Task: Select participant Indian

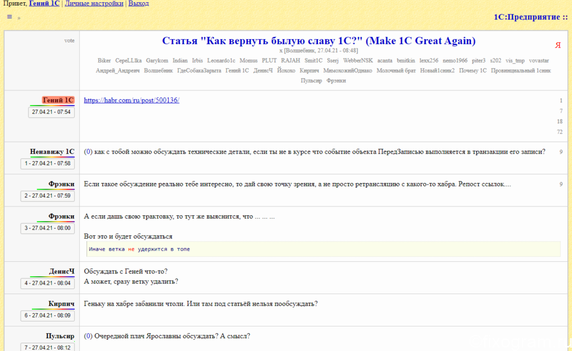Action: click(180, 60)
